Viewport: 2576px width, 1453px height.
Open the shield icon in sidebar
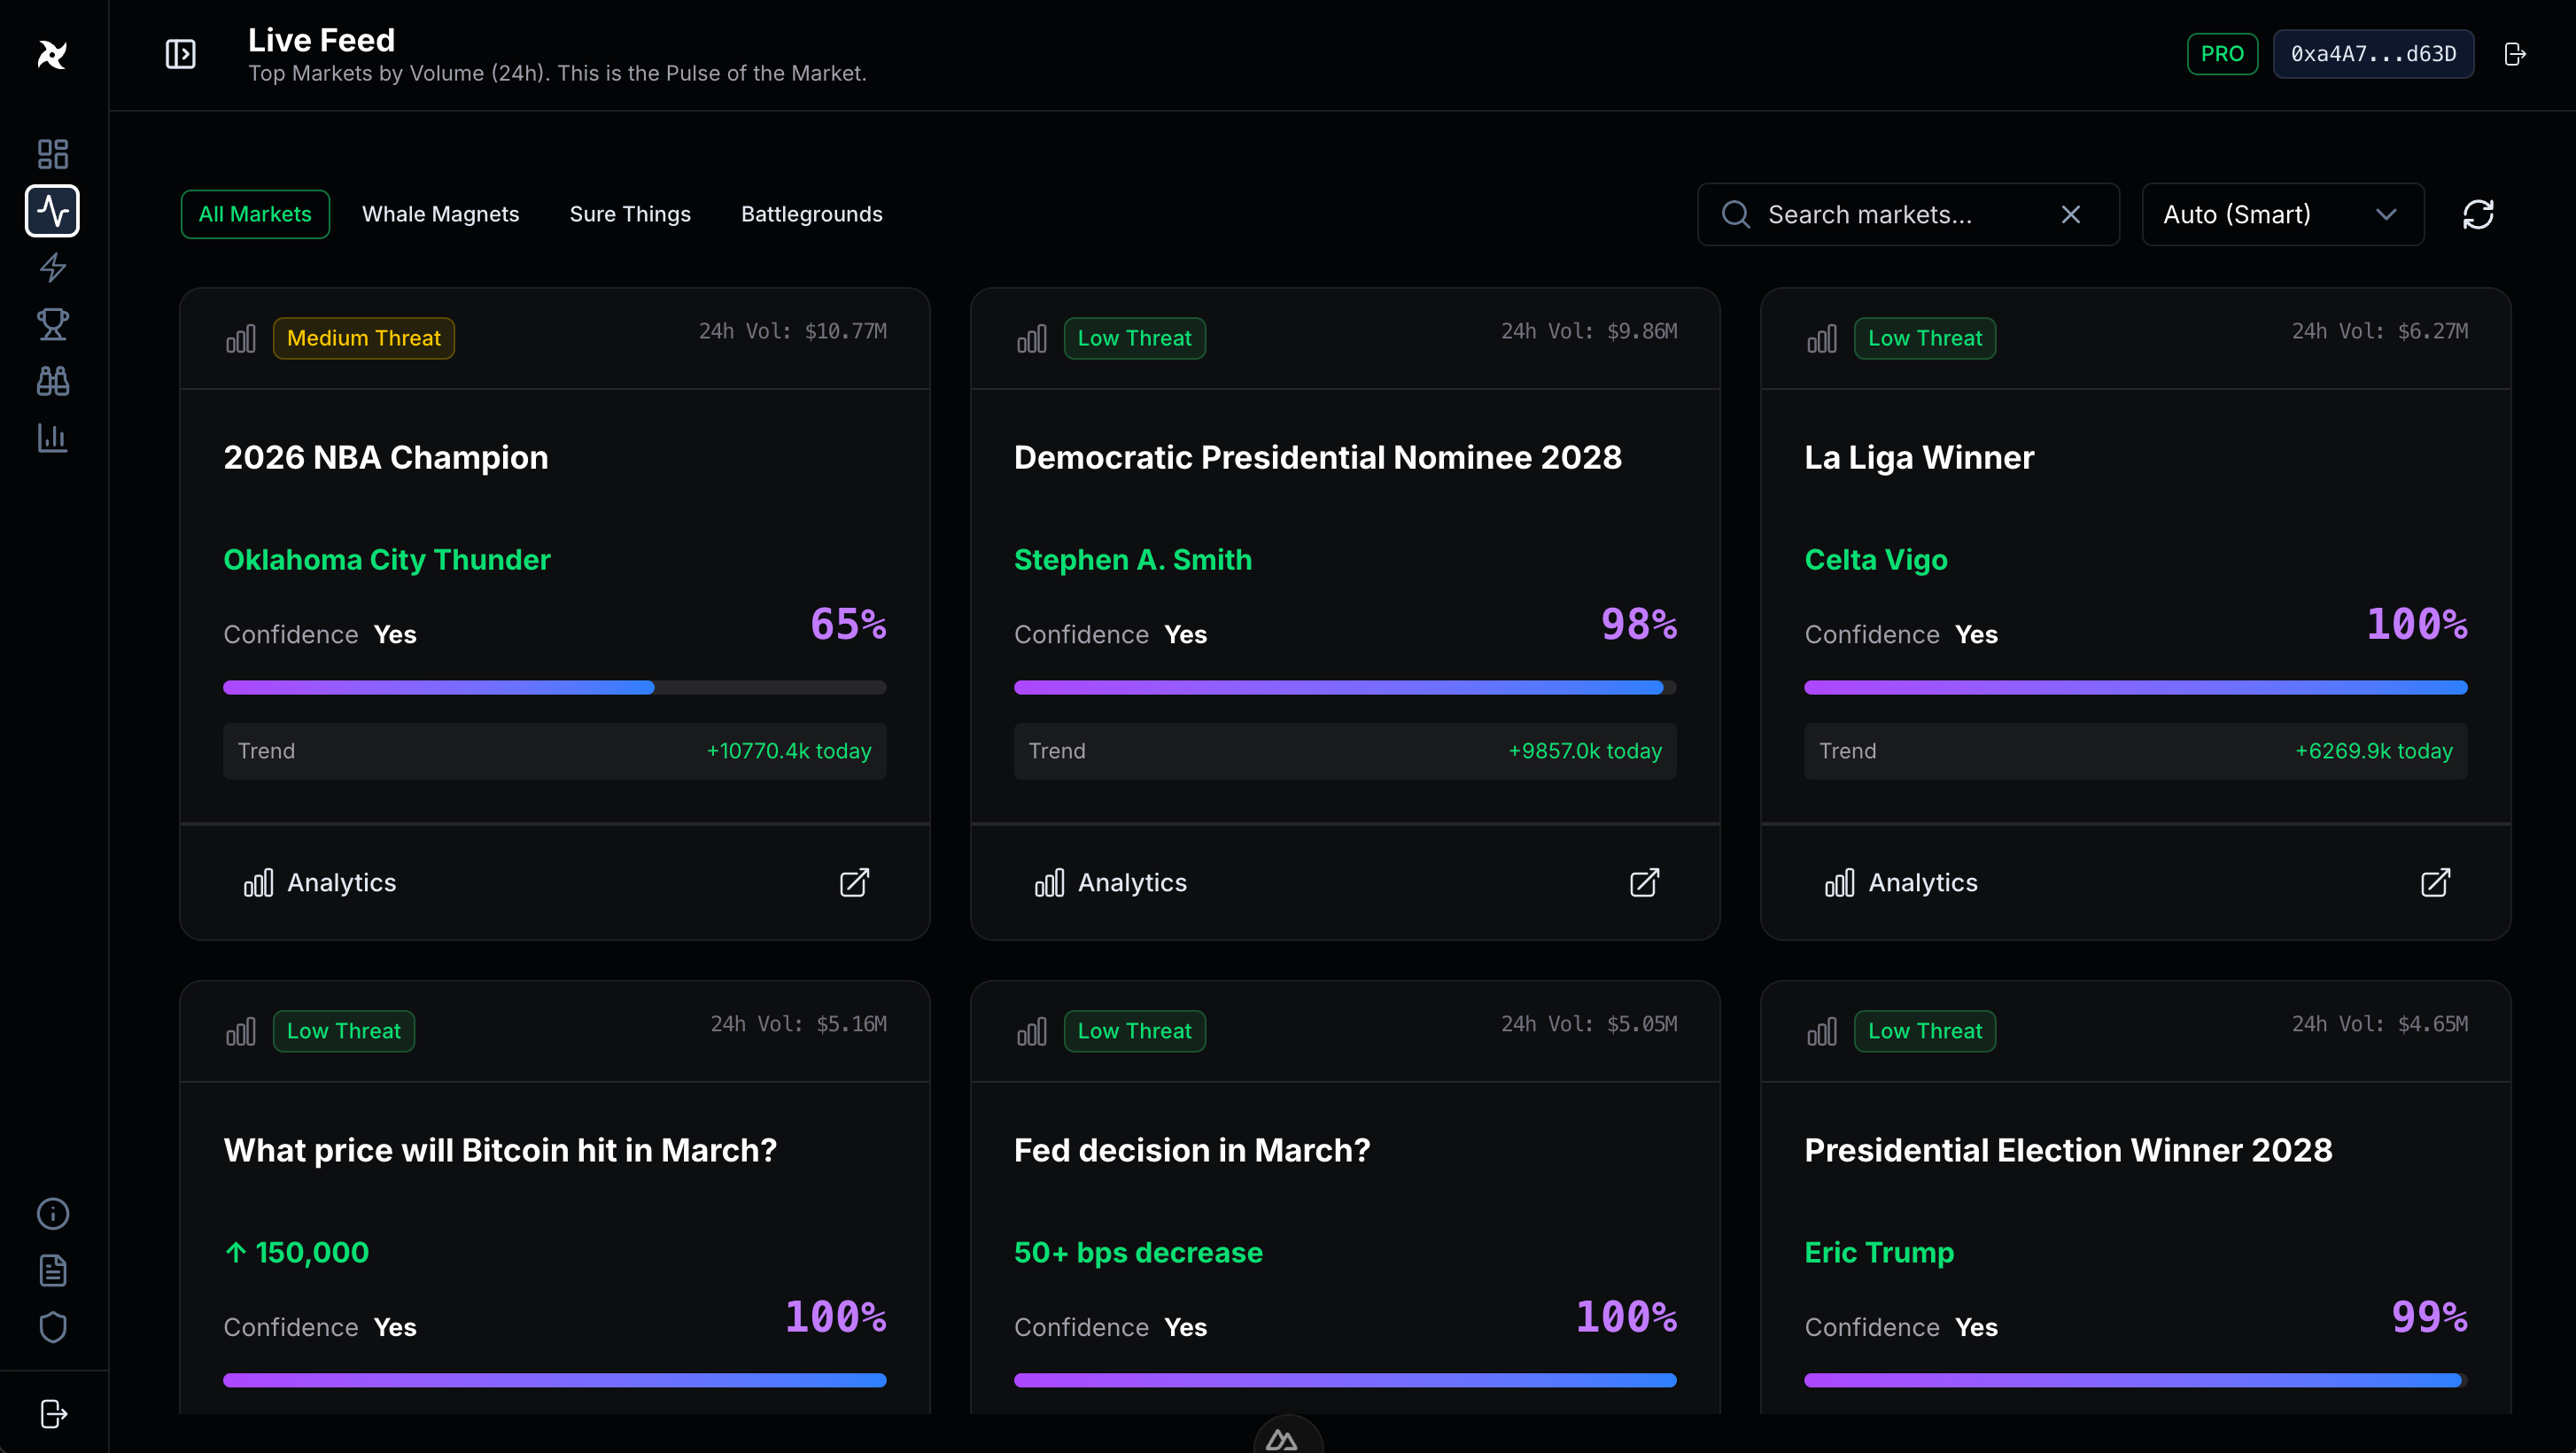point(52,1327)
